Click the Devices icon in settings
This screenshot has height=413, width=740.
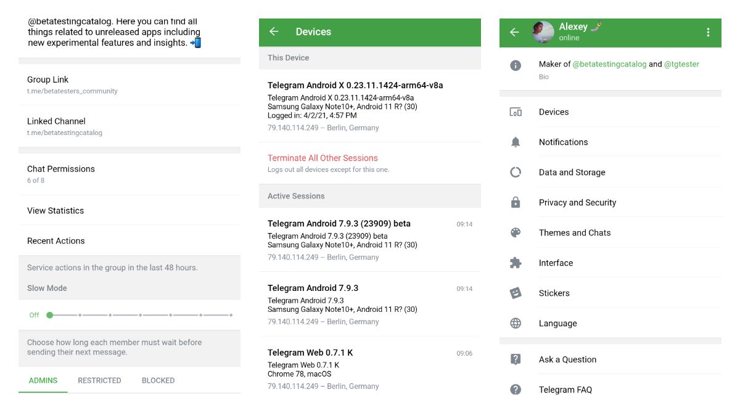pos(516,112)
